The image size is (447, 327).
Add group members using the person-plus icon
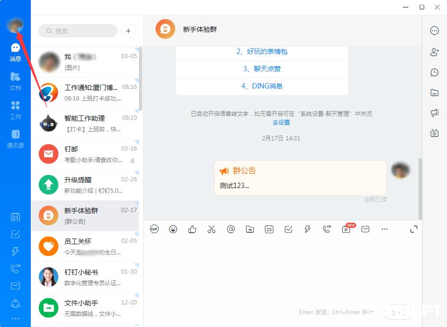[435, 51]
